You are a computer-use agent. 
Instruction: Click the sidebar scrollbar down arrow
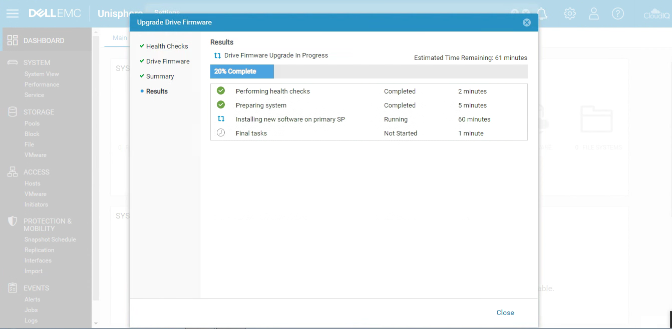(x=96, y=324)
